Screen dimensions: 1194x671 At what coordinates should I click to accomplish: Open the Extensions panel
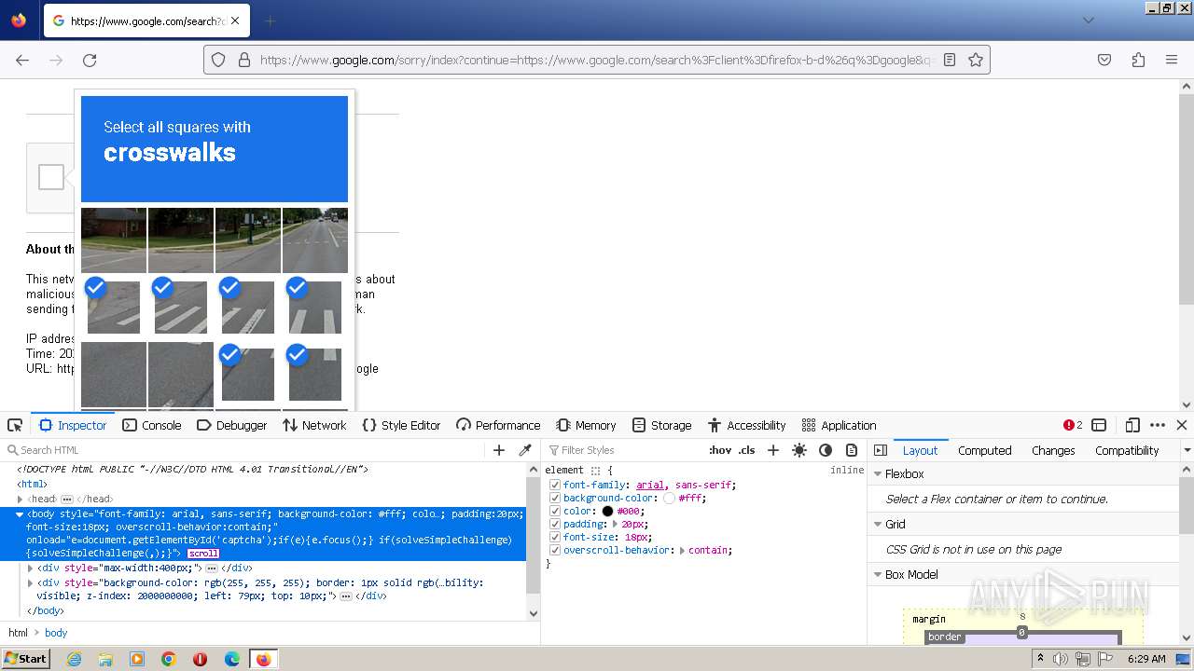[x=1138, y=60]
